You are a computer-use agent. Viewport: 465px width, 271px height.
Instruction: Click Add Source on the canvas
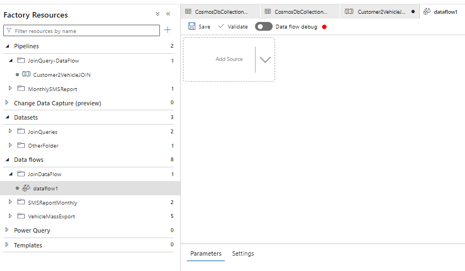click(229, 59)
